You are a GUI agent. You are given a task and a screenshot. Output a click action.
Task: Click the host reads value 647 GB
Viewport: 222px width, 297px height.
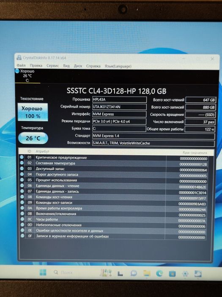pos(201,100)
